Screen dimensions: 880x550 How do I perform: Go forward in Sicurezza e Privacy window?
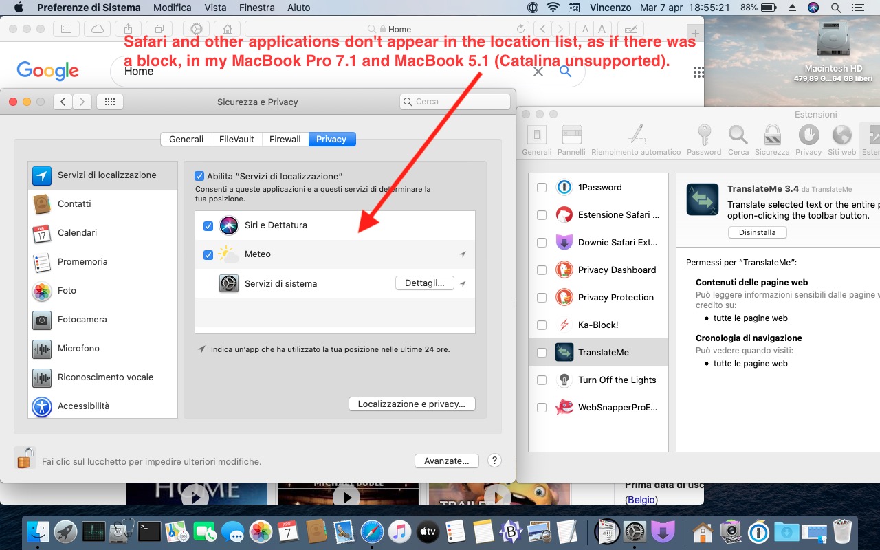(x=82, y=102)
